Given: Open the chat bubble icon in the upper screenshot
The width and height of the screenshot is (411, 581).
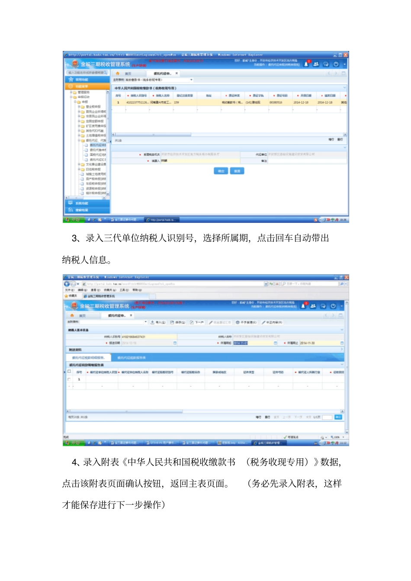Looking at the screenshot, I should [x=326, y=64].
